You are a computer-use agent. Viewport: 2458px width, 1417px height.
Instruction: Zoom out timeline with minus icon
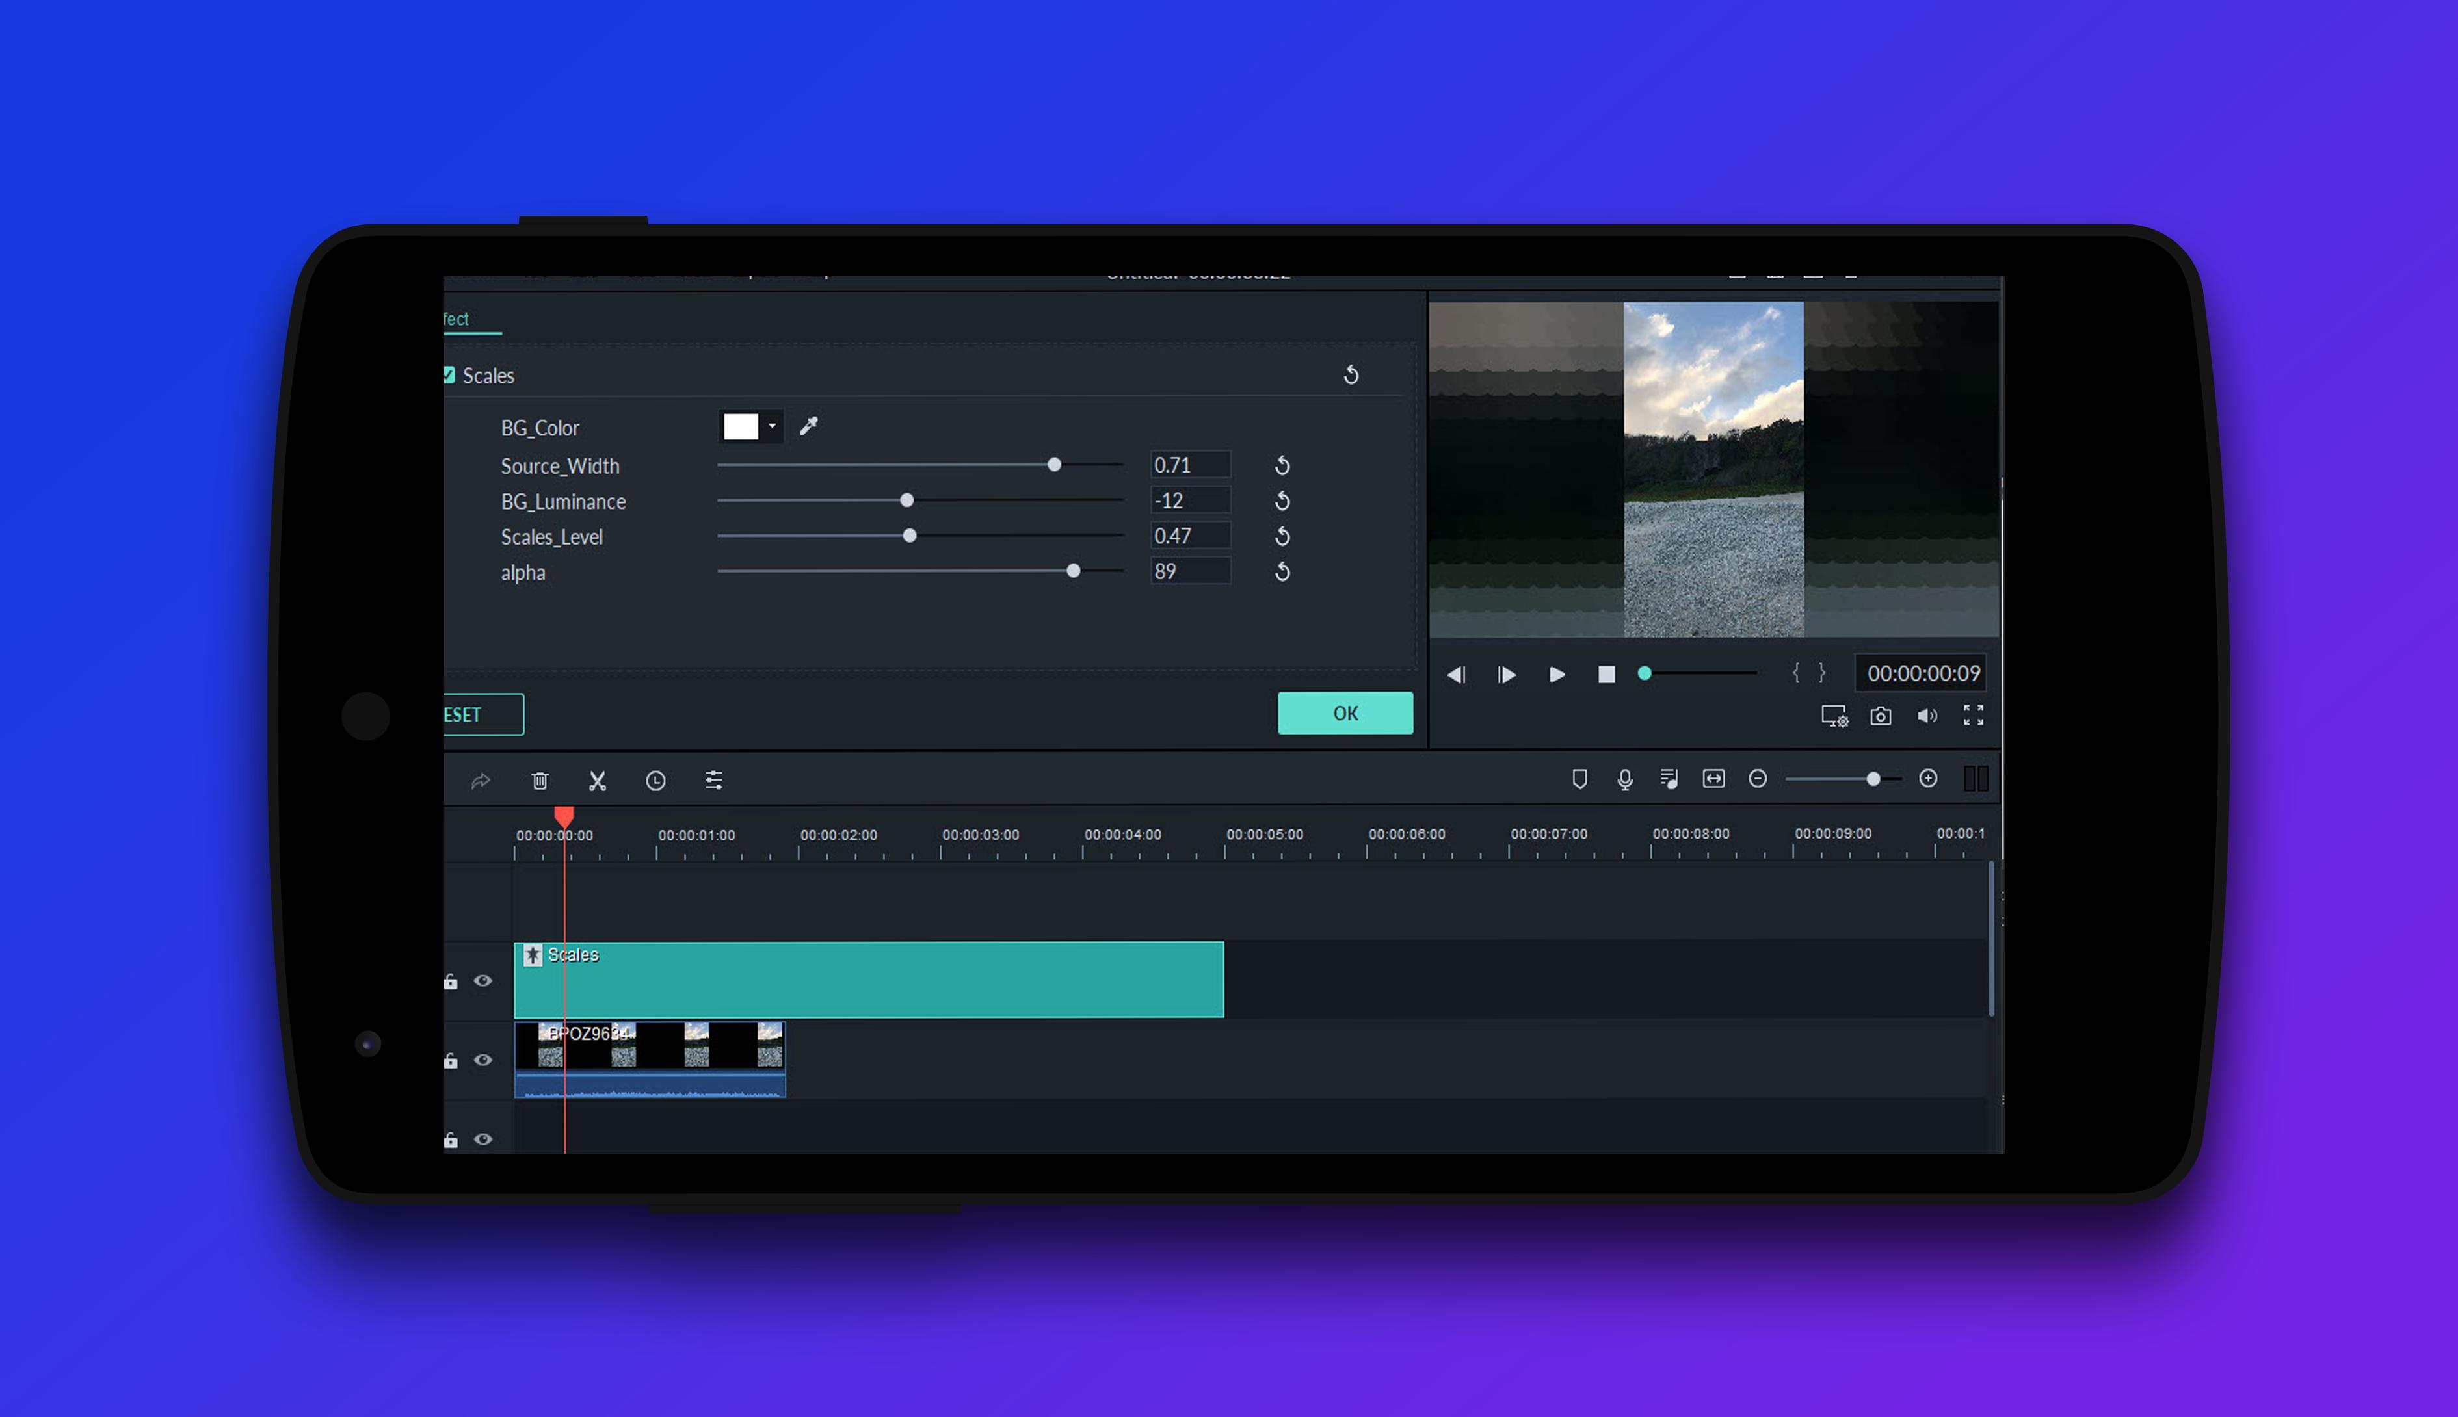pyautogui.click(x=1758, y=779)
